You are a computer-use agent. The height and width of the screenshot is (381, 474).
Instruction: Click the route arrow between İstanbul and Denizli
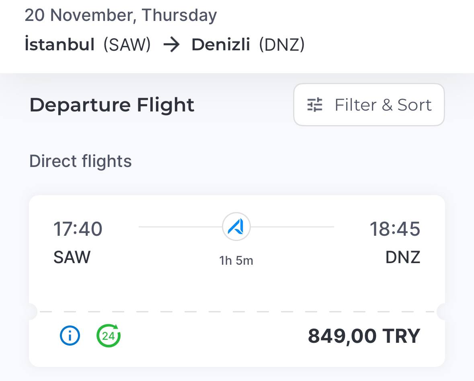171,45
